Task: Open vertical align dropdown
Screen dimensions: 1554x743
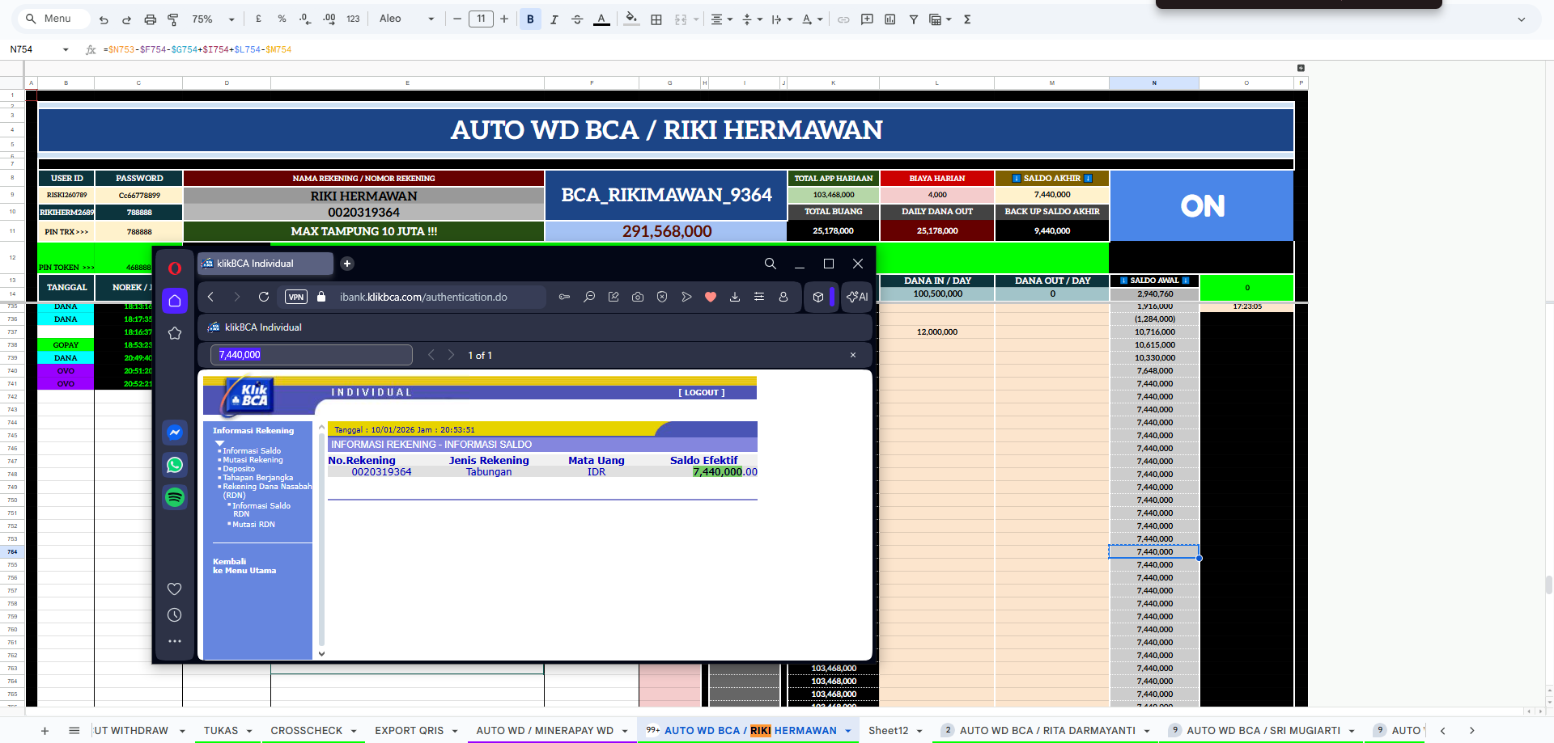Action: click(752, 19)
